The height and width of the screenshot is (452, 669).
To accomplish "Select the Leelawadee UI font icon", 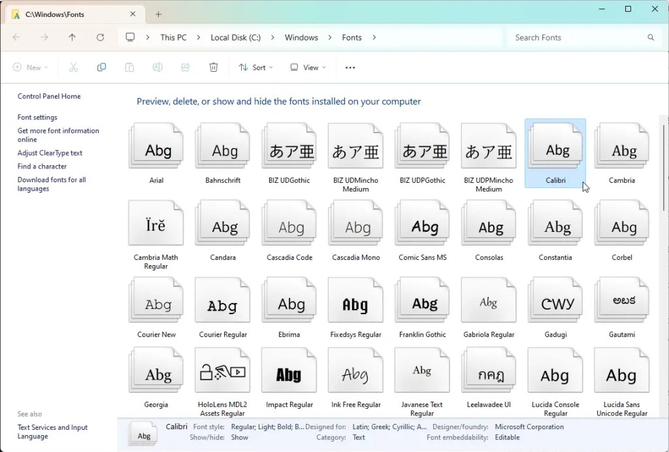I will [489, 370].
